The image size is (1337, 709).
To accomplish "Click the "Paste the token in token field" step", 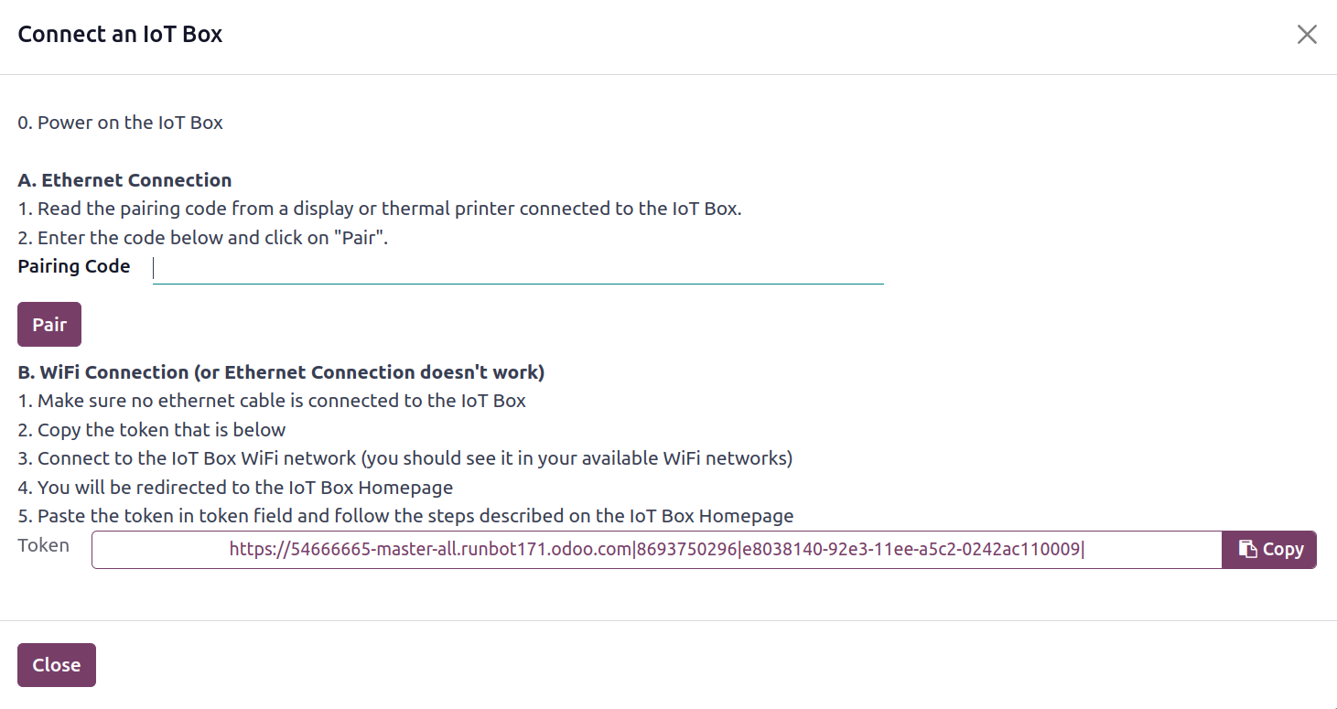I will [405, 516].
